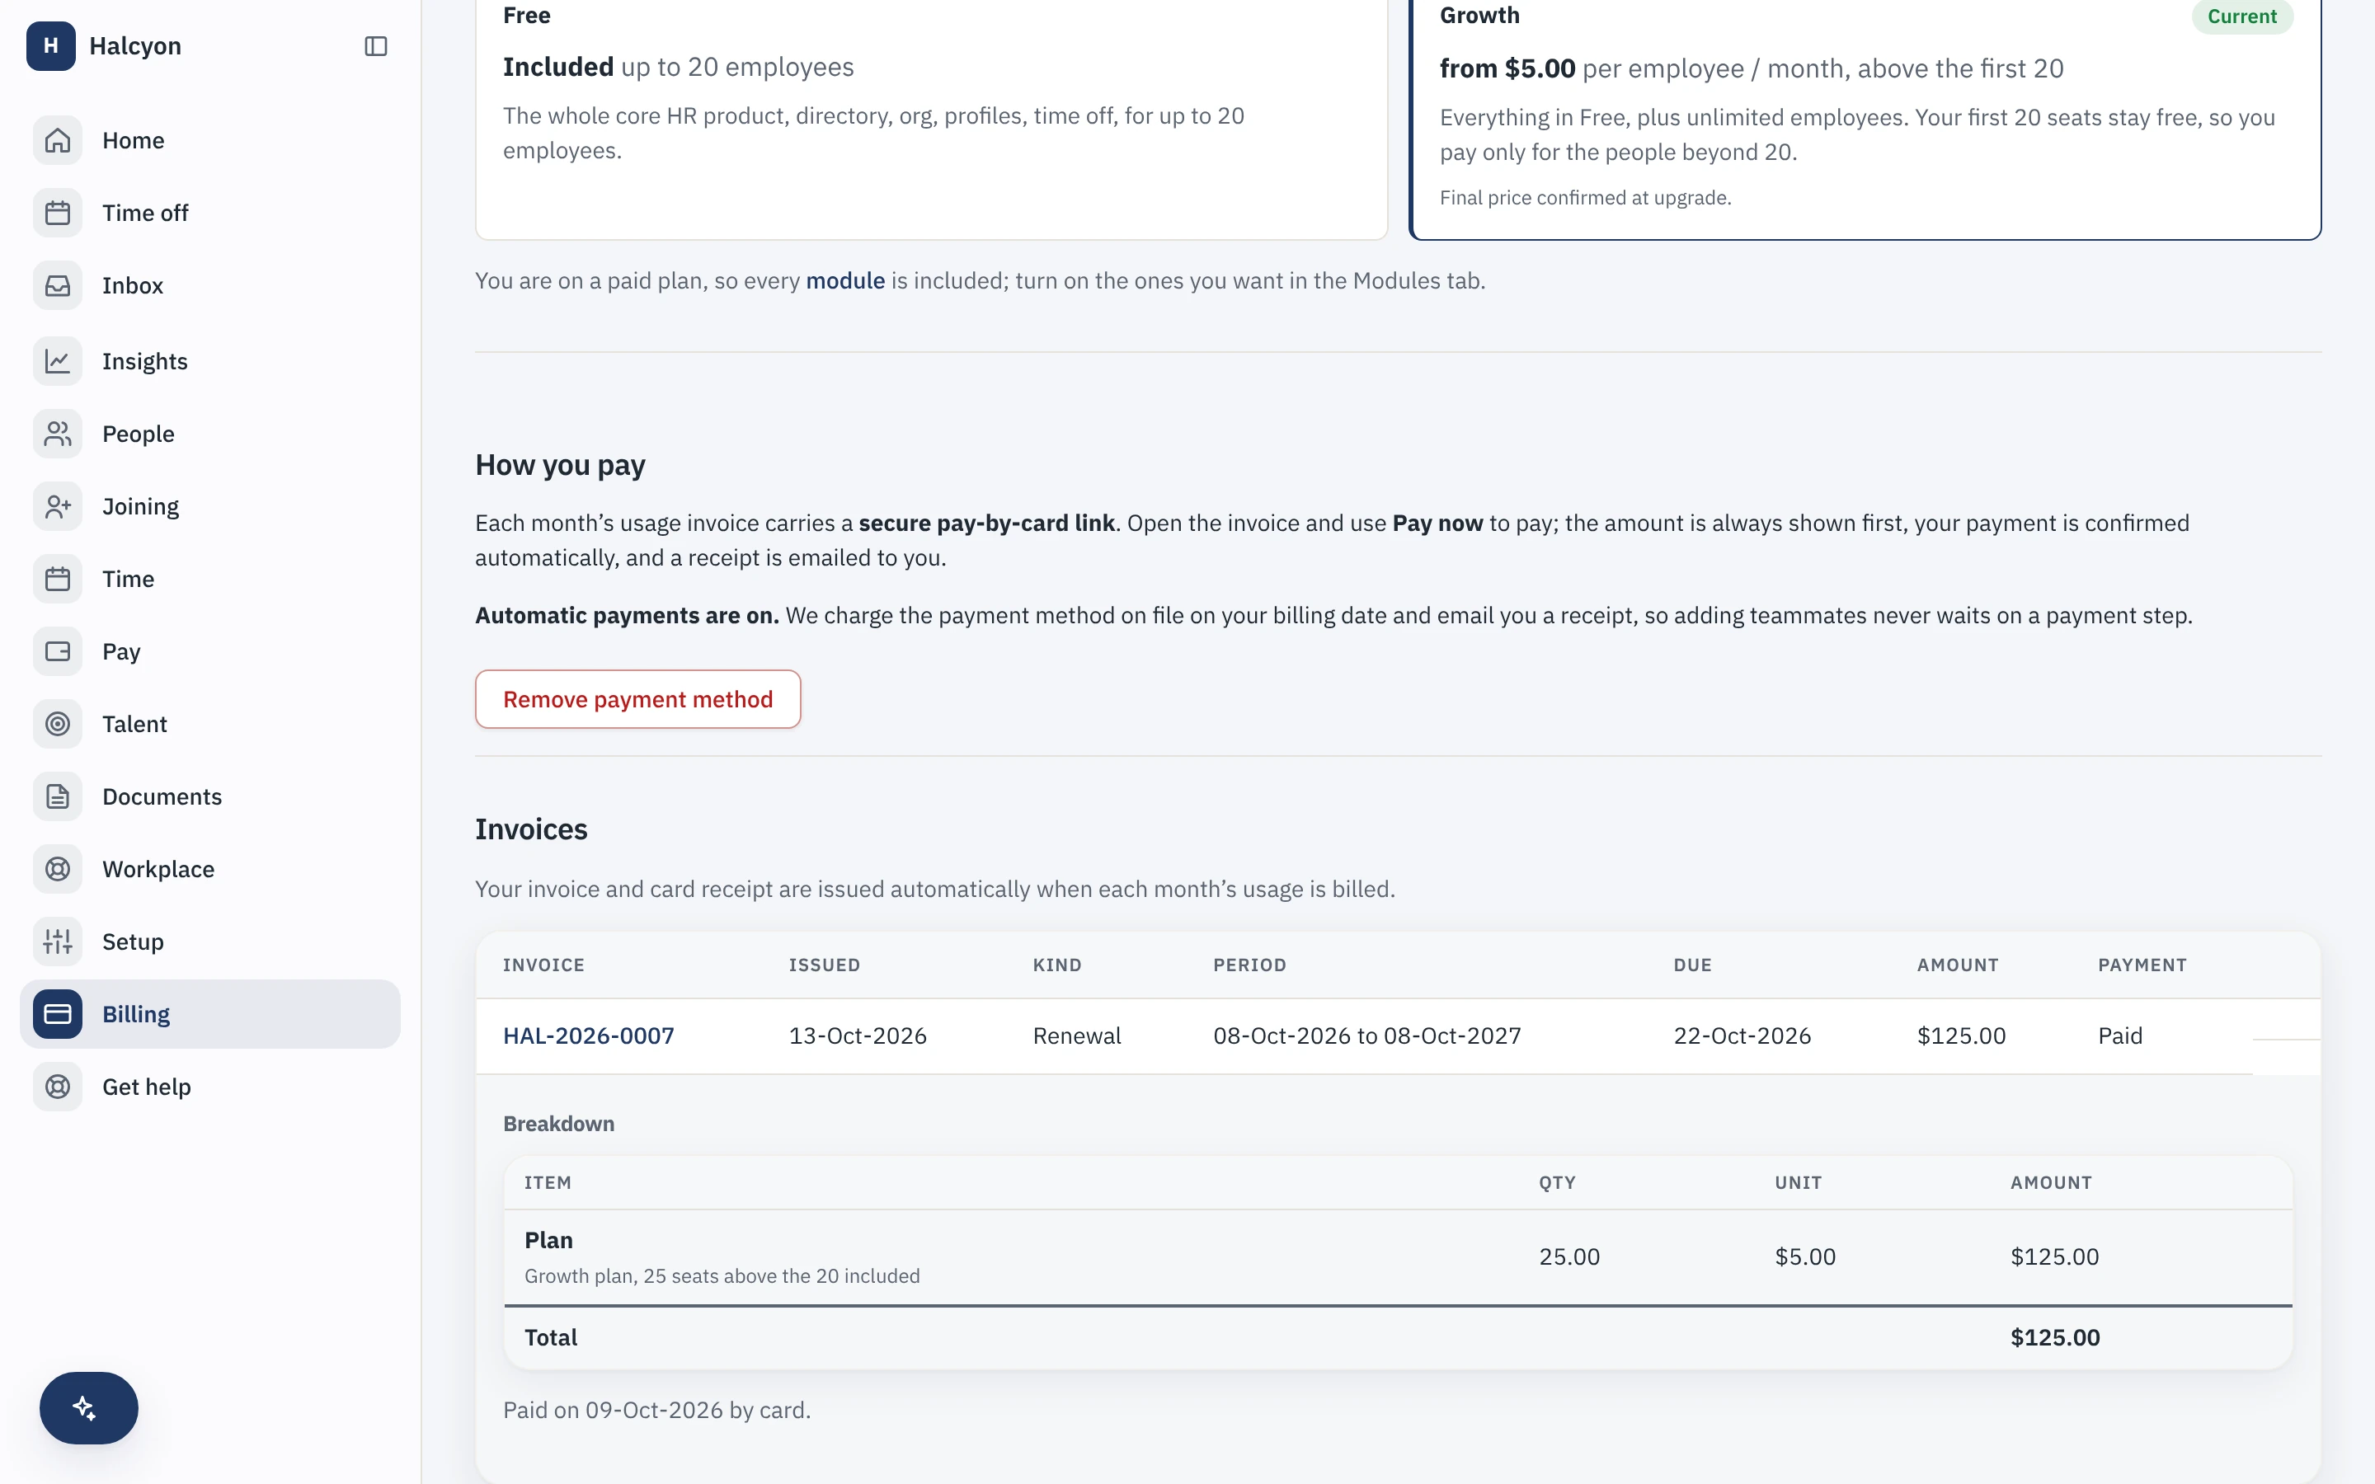
Task: Open the Inbox tray icon
Action: [58, 285]
